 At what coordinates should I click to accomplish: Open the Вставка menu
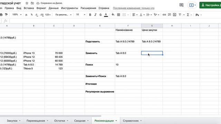(x=29, y=8)
